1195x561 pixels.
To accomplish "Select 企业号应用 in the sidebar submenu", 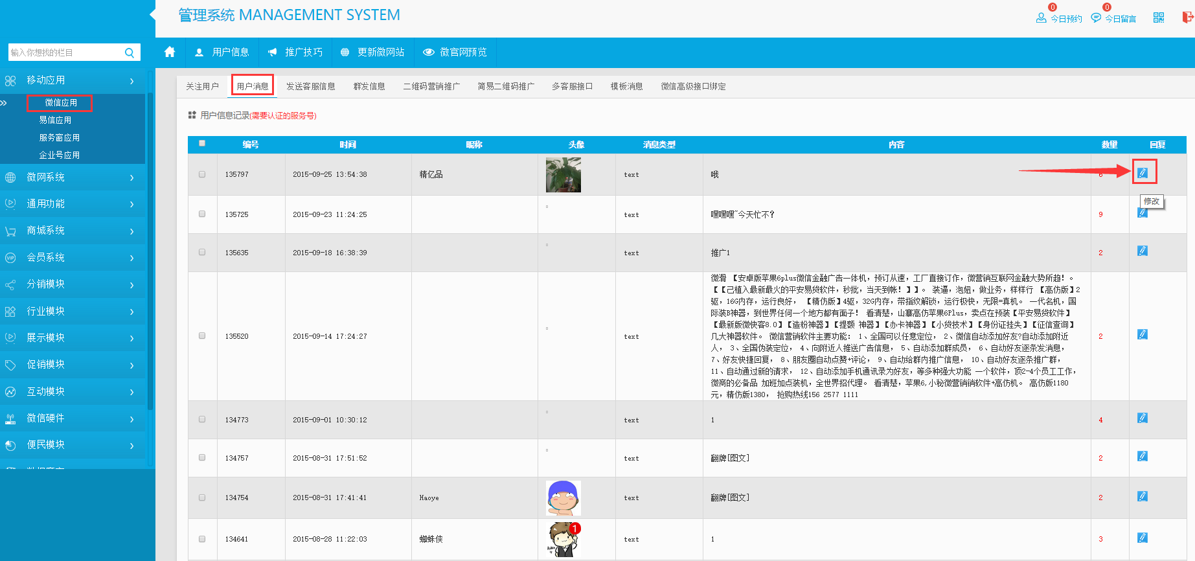I will [60, 155].
